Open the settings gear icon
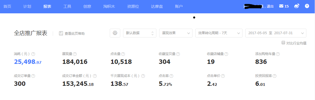This screenshot has height=100, width=315. coord(115,33)
